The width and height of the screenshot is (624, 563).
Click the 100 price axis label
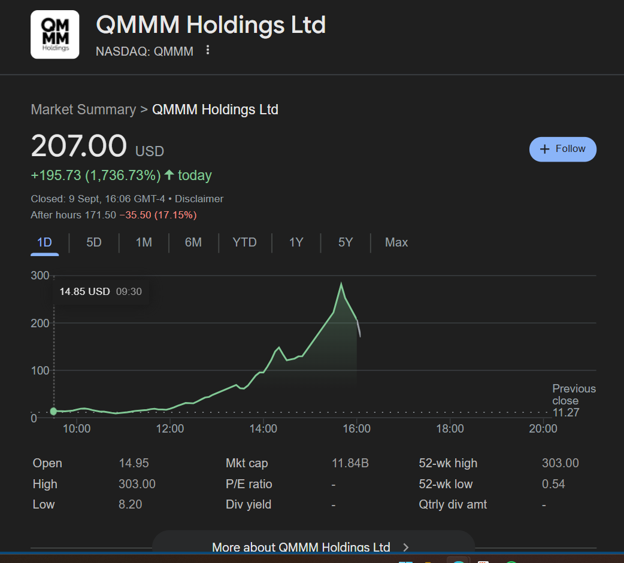pos(40,370)
